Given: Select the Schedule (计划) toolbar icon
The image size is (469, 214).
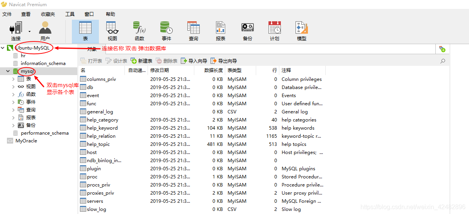Looking at the screenshot, I should coord(275,32).
